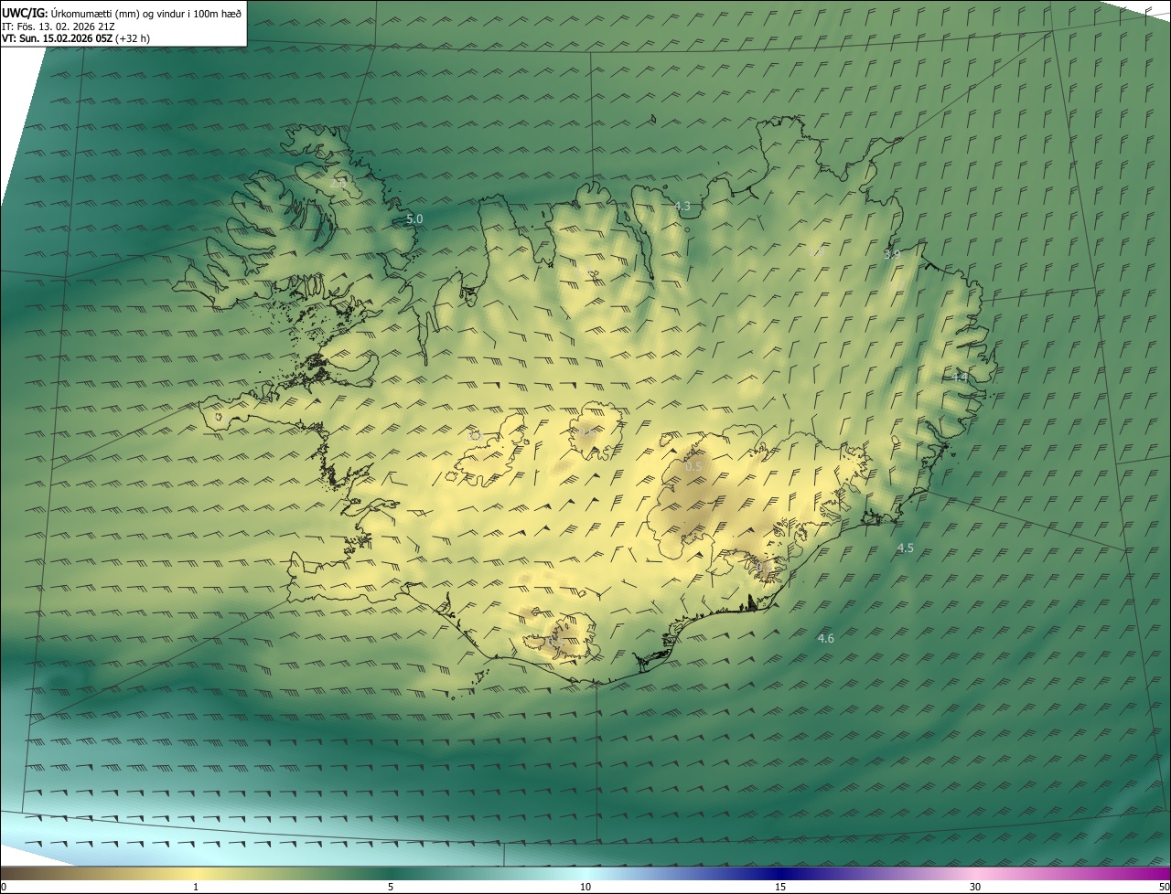Click the UWC/IG map title text
The image size is (1171, 894).
pos(122,13)
